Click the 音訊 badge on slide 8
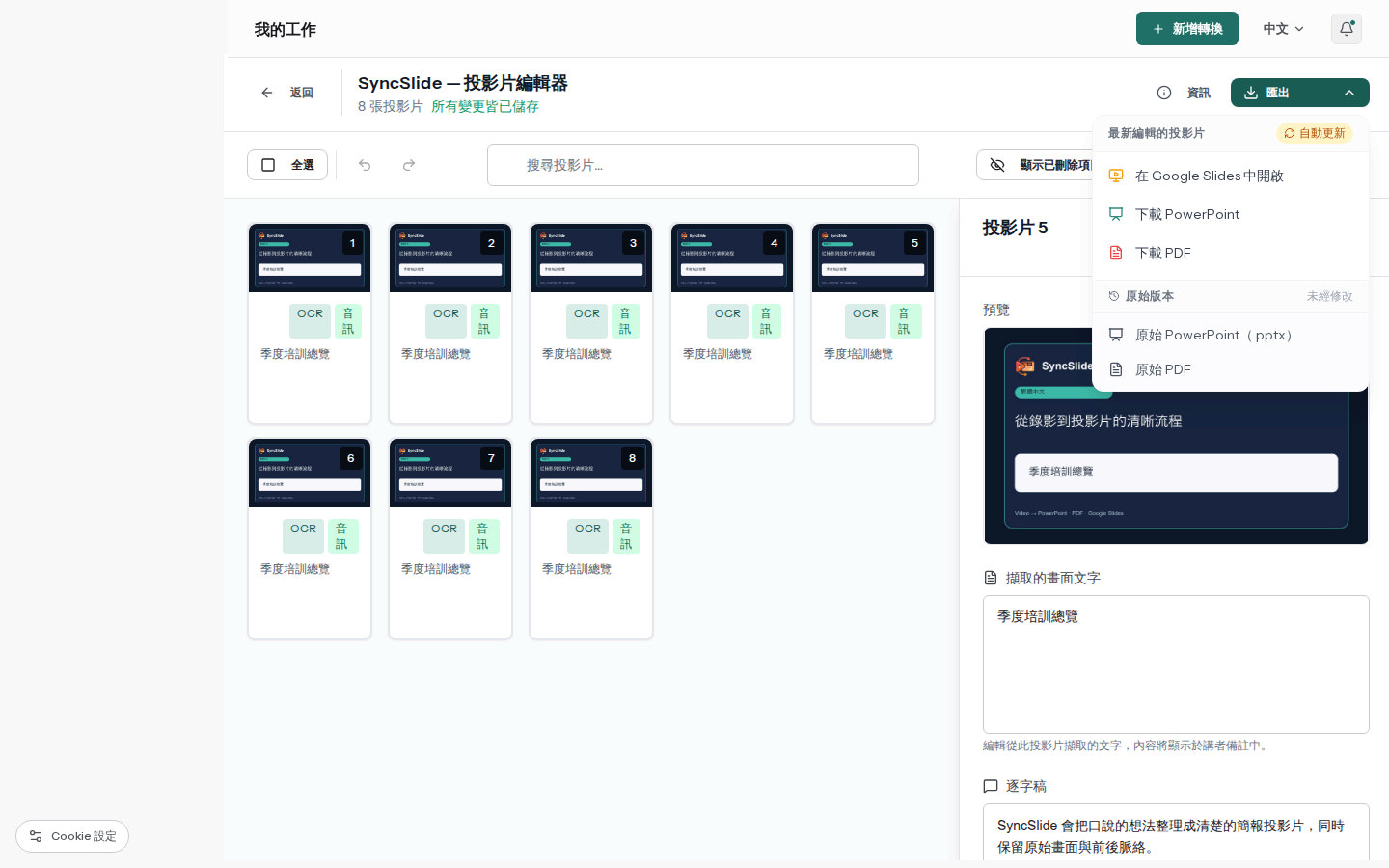 pos(626,536)
